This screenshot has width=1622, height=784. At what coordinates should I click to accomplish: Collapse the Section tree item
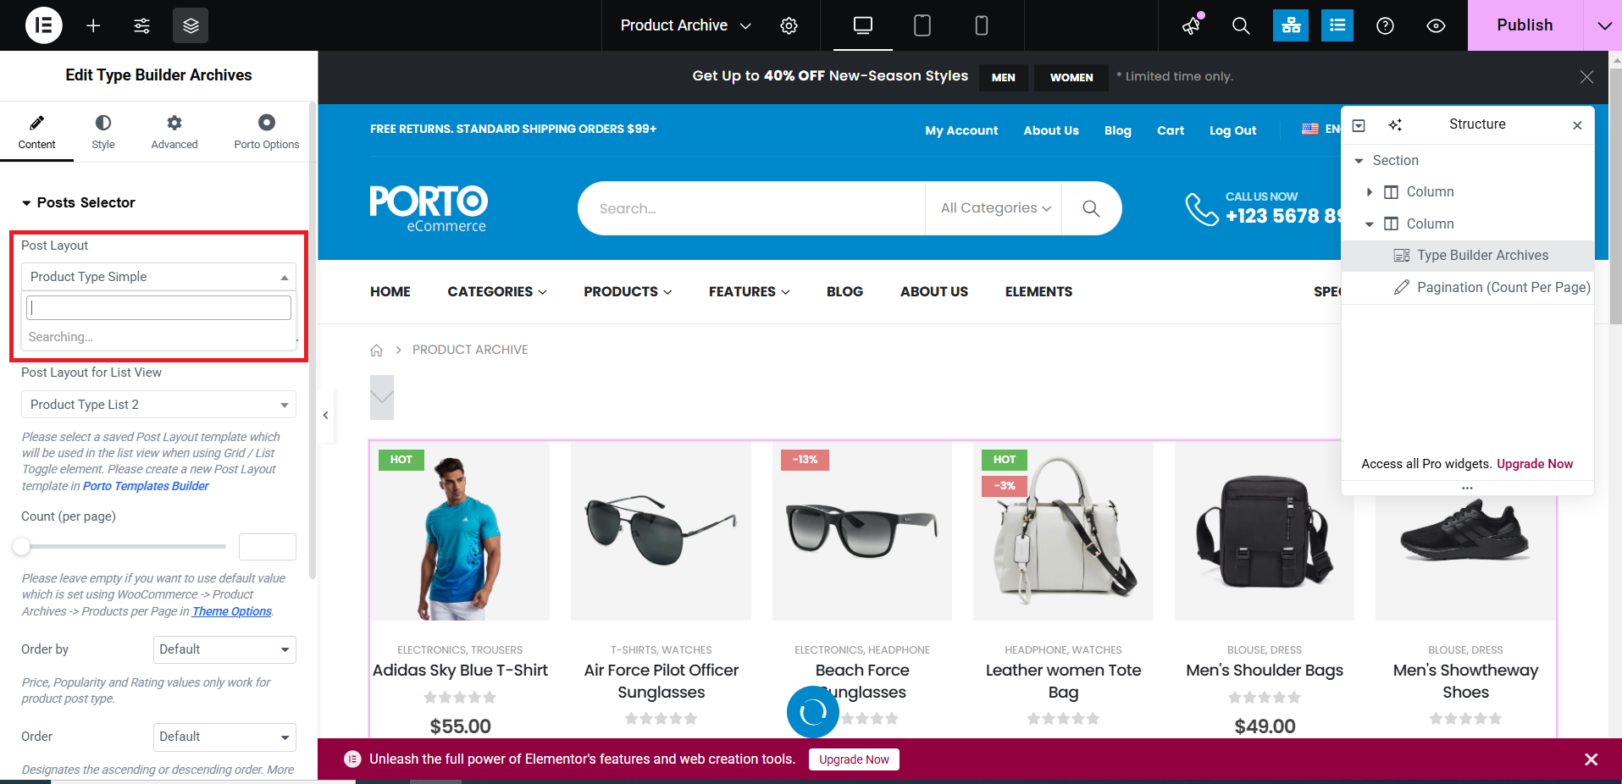click(1359, 161)
